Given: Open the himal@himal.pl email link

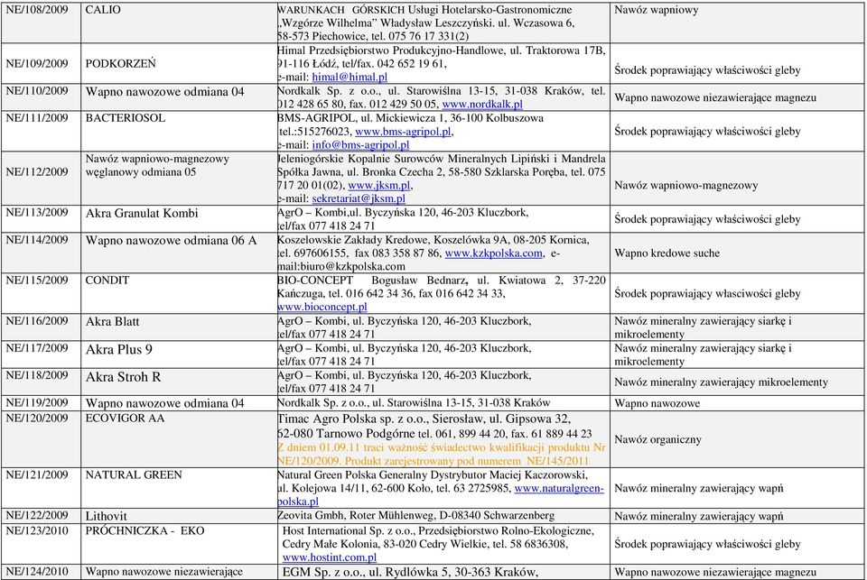Looking at the screenshot, I should [350, 78].
